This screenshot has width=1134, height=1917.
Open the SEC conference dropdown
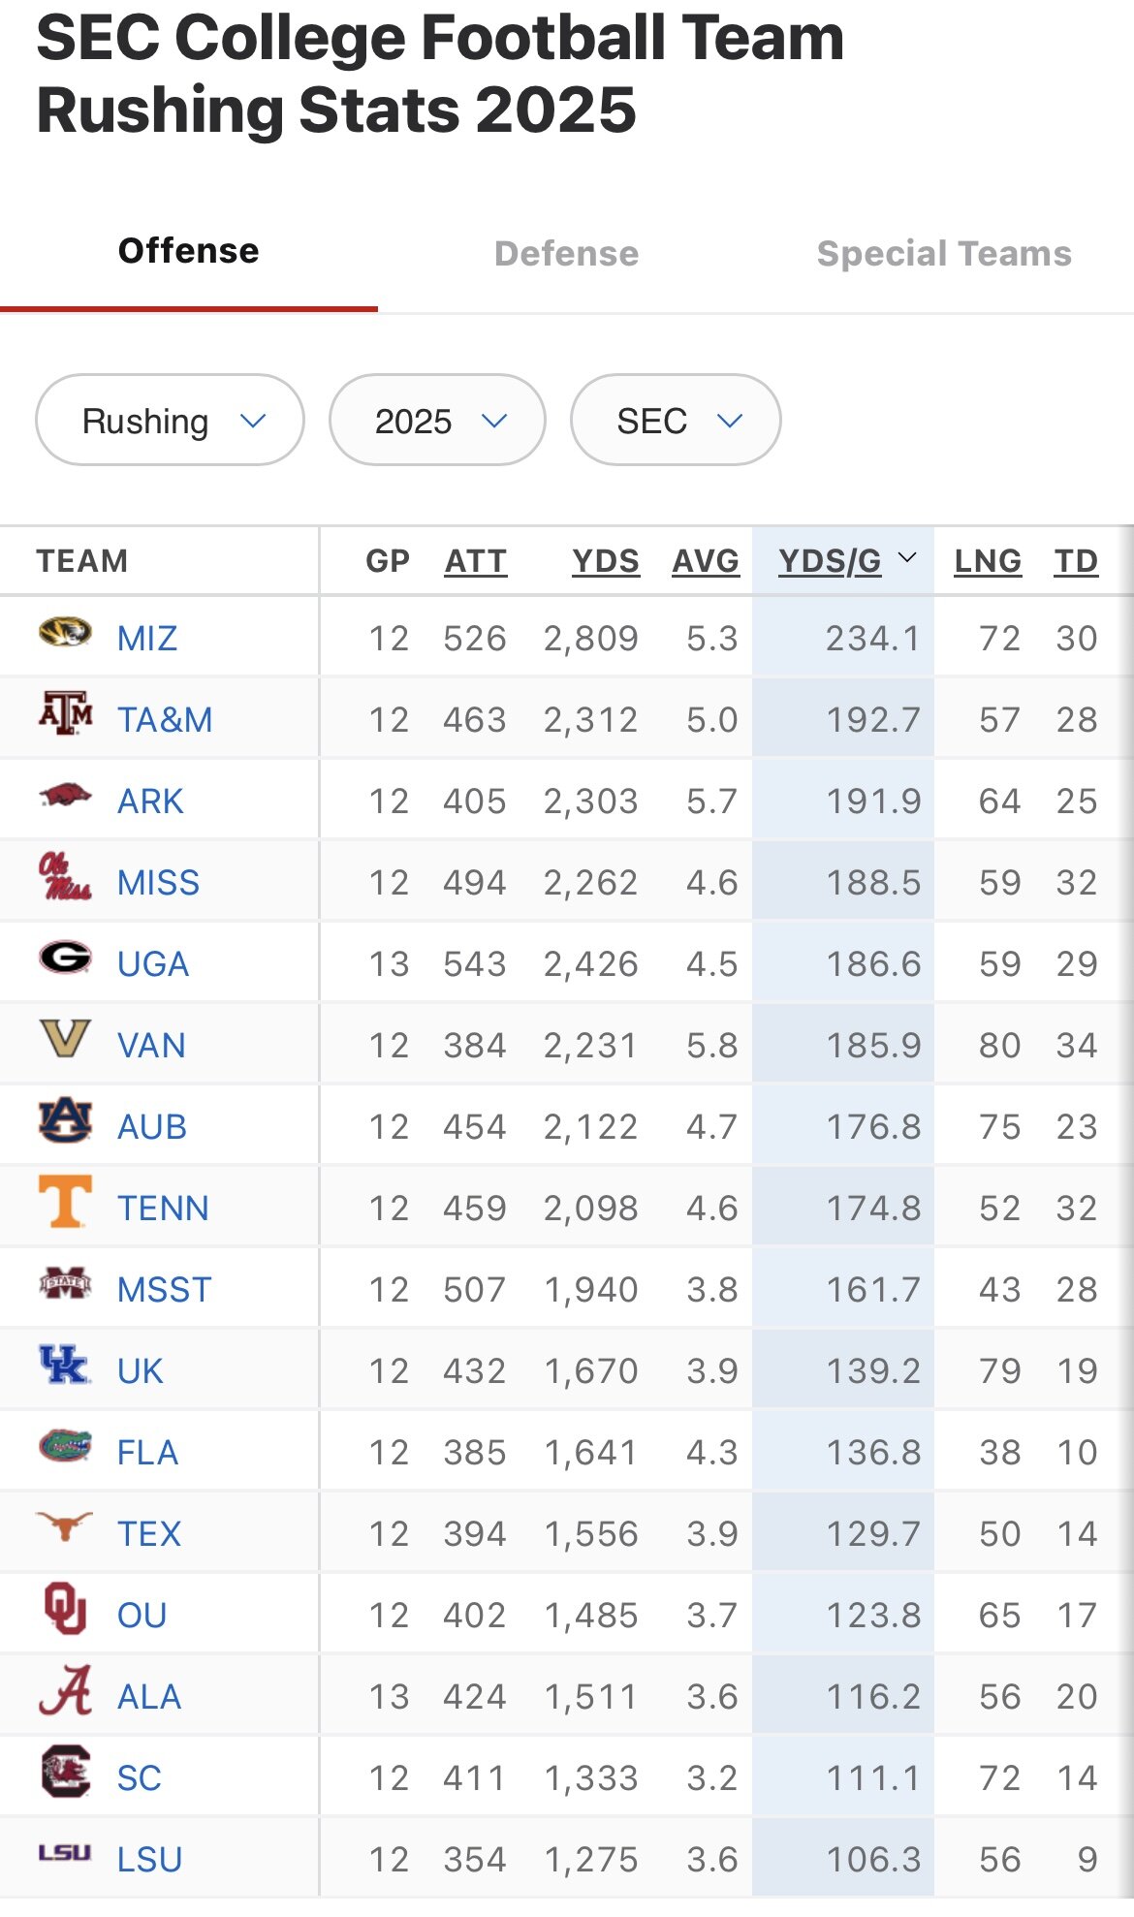pos(676,421)
